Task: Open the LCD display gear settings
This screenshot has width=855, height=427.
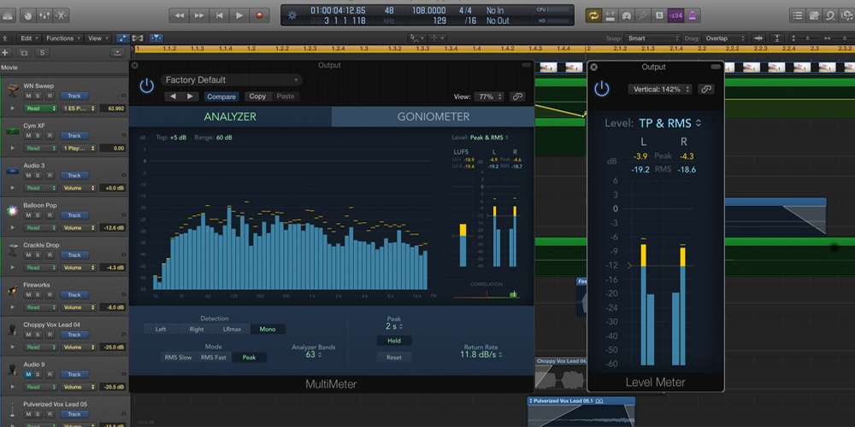Action: click(292, 15)
